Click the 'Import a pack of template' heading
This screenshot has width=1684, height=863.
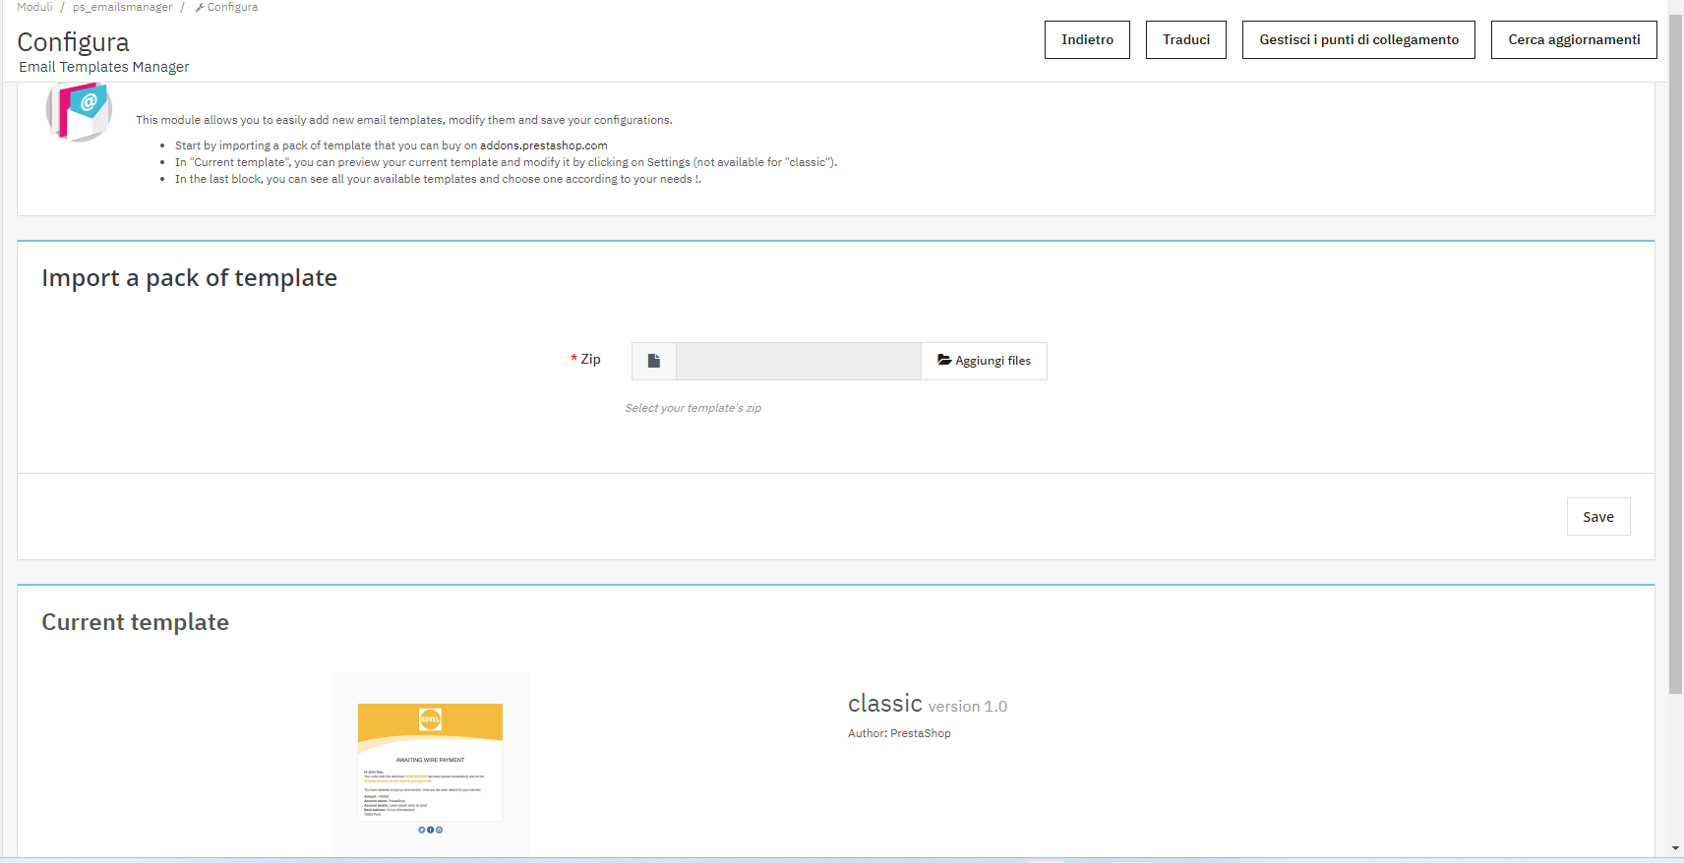coord(189,278)
